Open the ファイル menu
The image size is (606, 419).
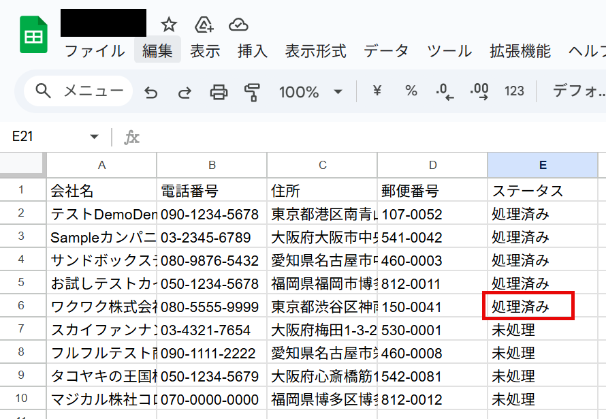(x=95, y=51)
